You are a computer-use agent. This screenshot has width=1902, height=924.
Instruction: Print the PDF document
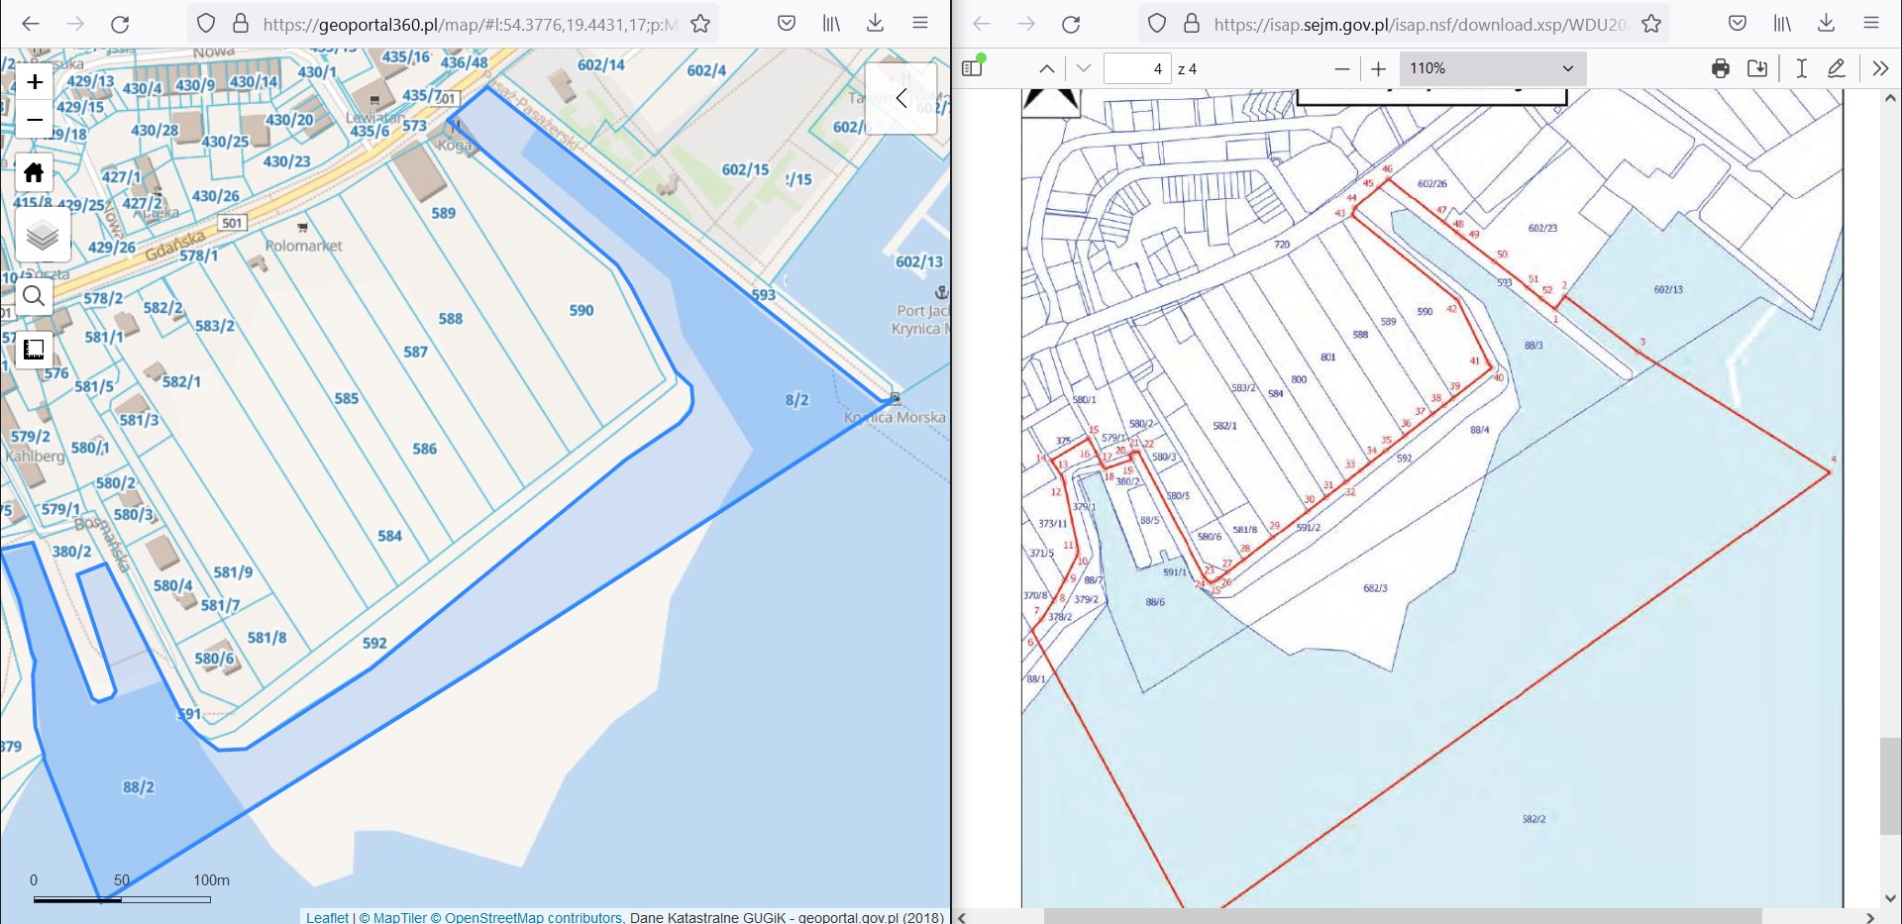tap(1720, 68)
